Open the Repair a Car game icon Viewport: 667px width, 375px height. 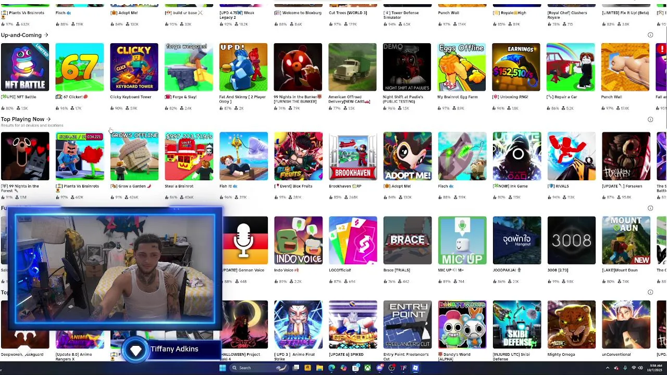coord(571,67)
